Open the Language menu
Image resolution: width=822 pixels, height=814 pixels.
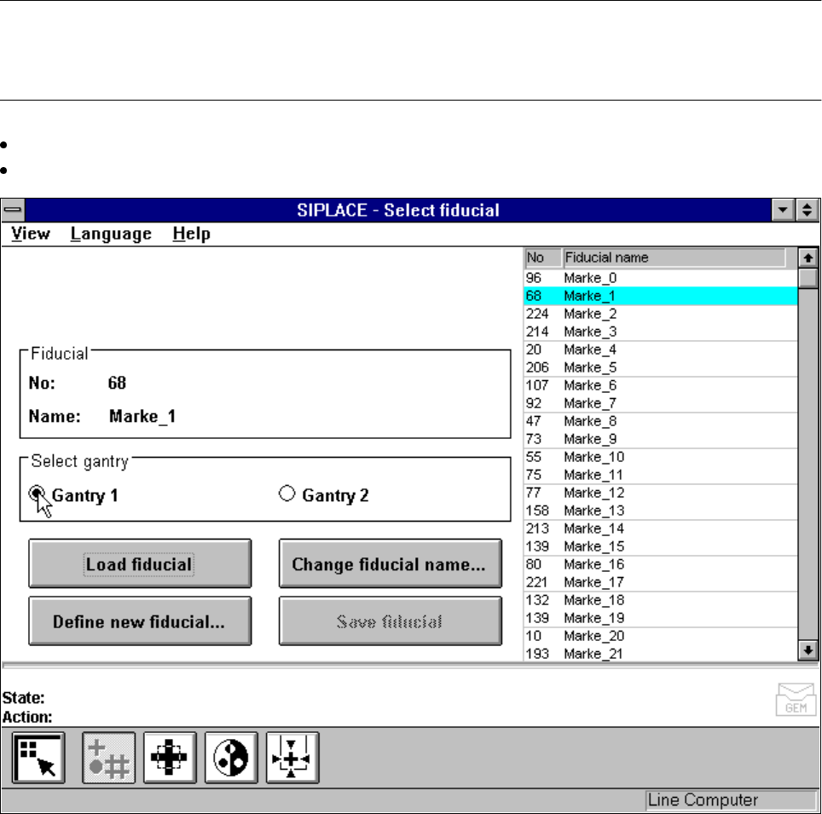[111, 234]
